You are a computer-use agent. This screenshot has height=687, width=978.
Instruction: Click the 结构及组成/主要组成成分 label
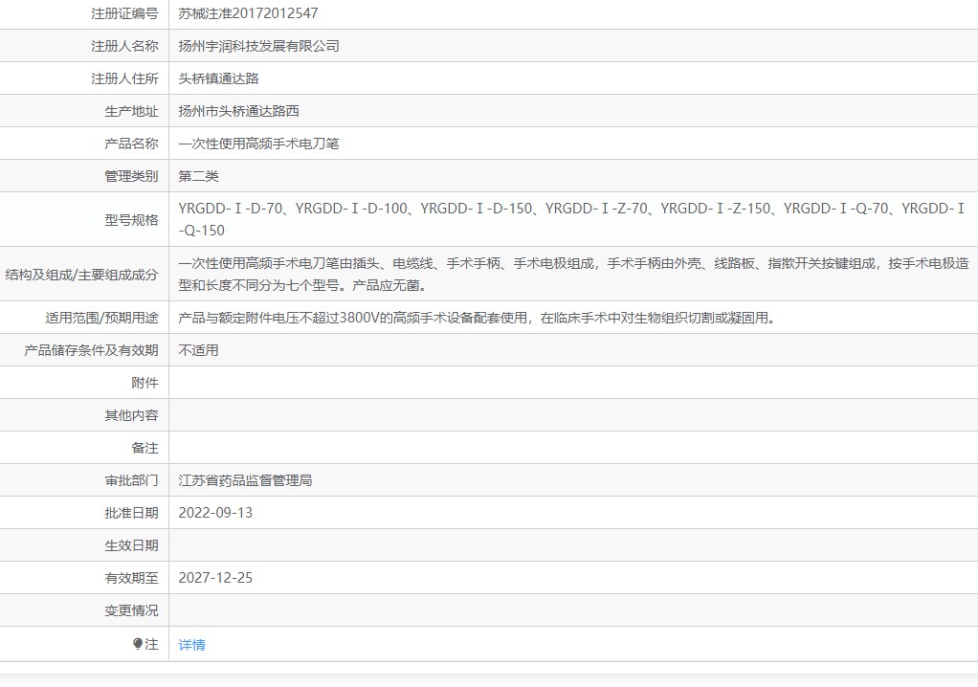81,275
